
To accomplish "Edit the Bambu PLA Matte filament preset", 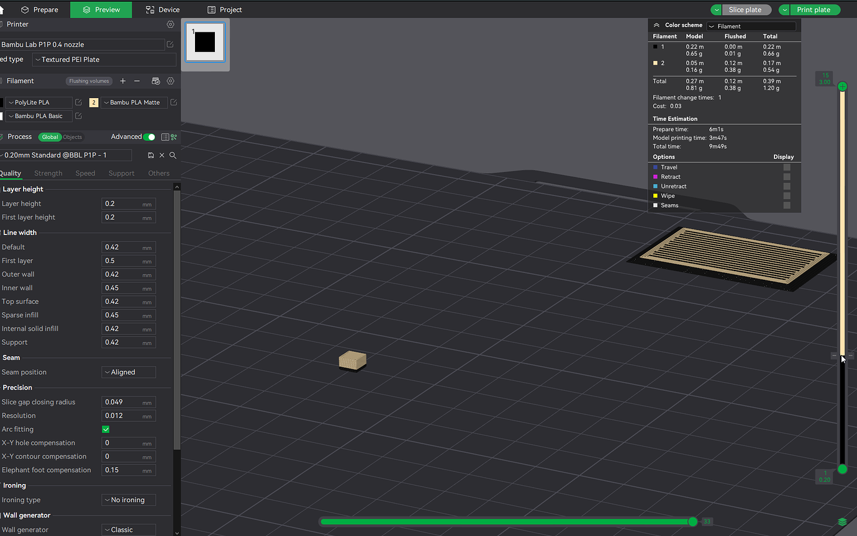I will click(174, 102).
